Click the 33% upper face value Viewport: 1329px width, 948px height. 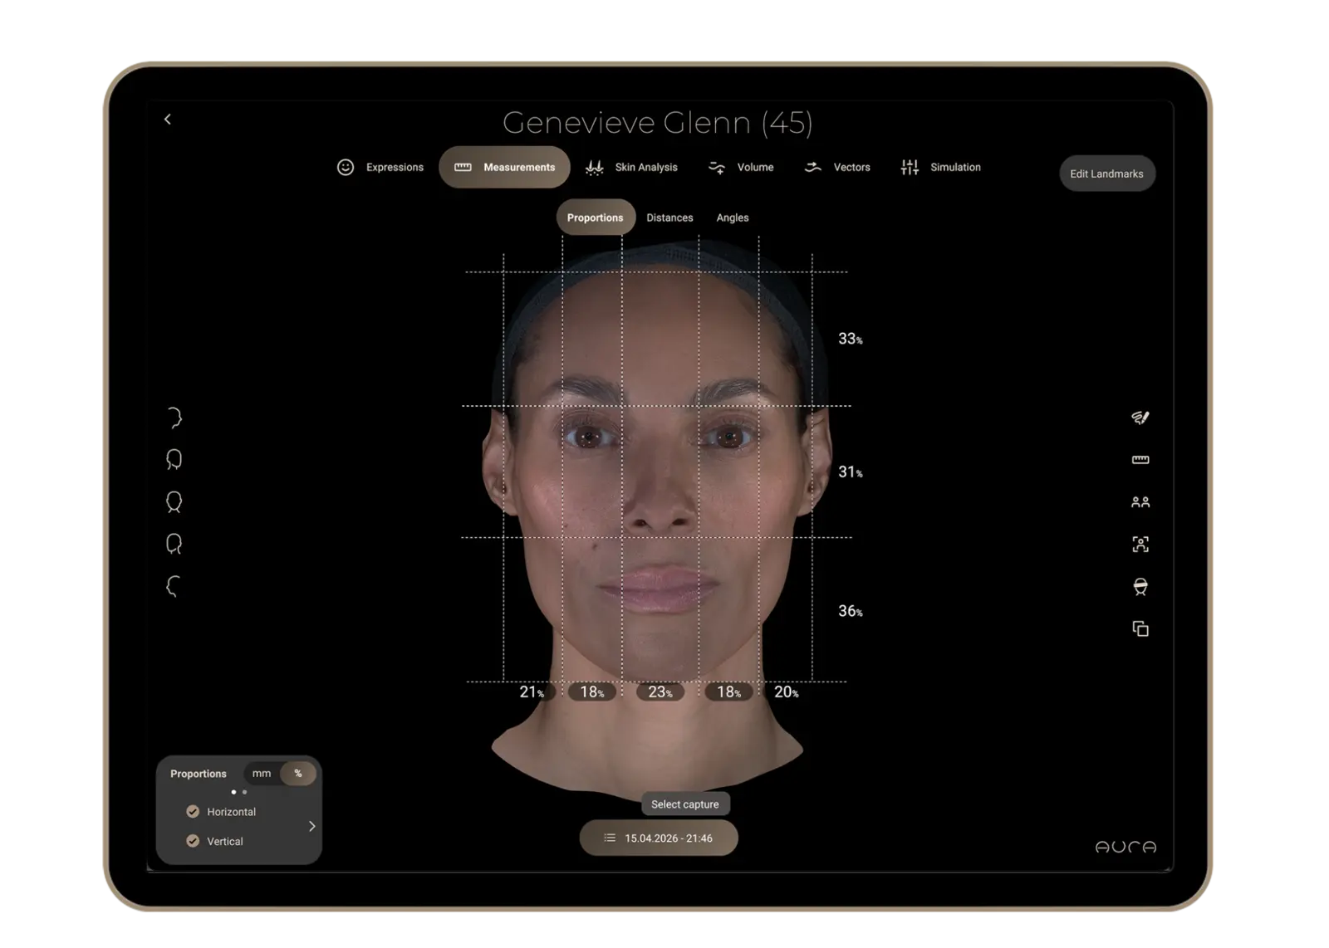pyautogui.click(x=850, y=339)
